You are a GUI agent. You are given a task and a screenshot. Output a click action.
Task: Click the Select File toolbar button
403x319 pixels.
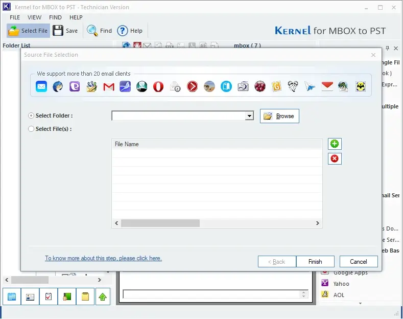point(28,31)
